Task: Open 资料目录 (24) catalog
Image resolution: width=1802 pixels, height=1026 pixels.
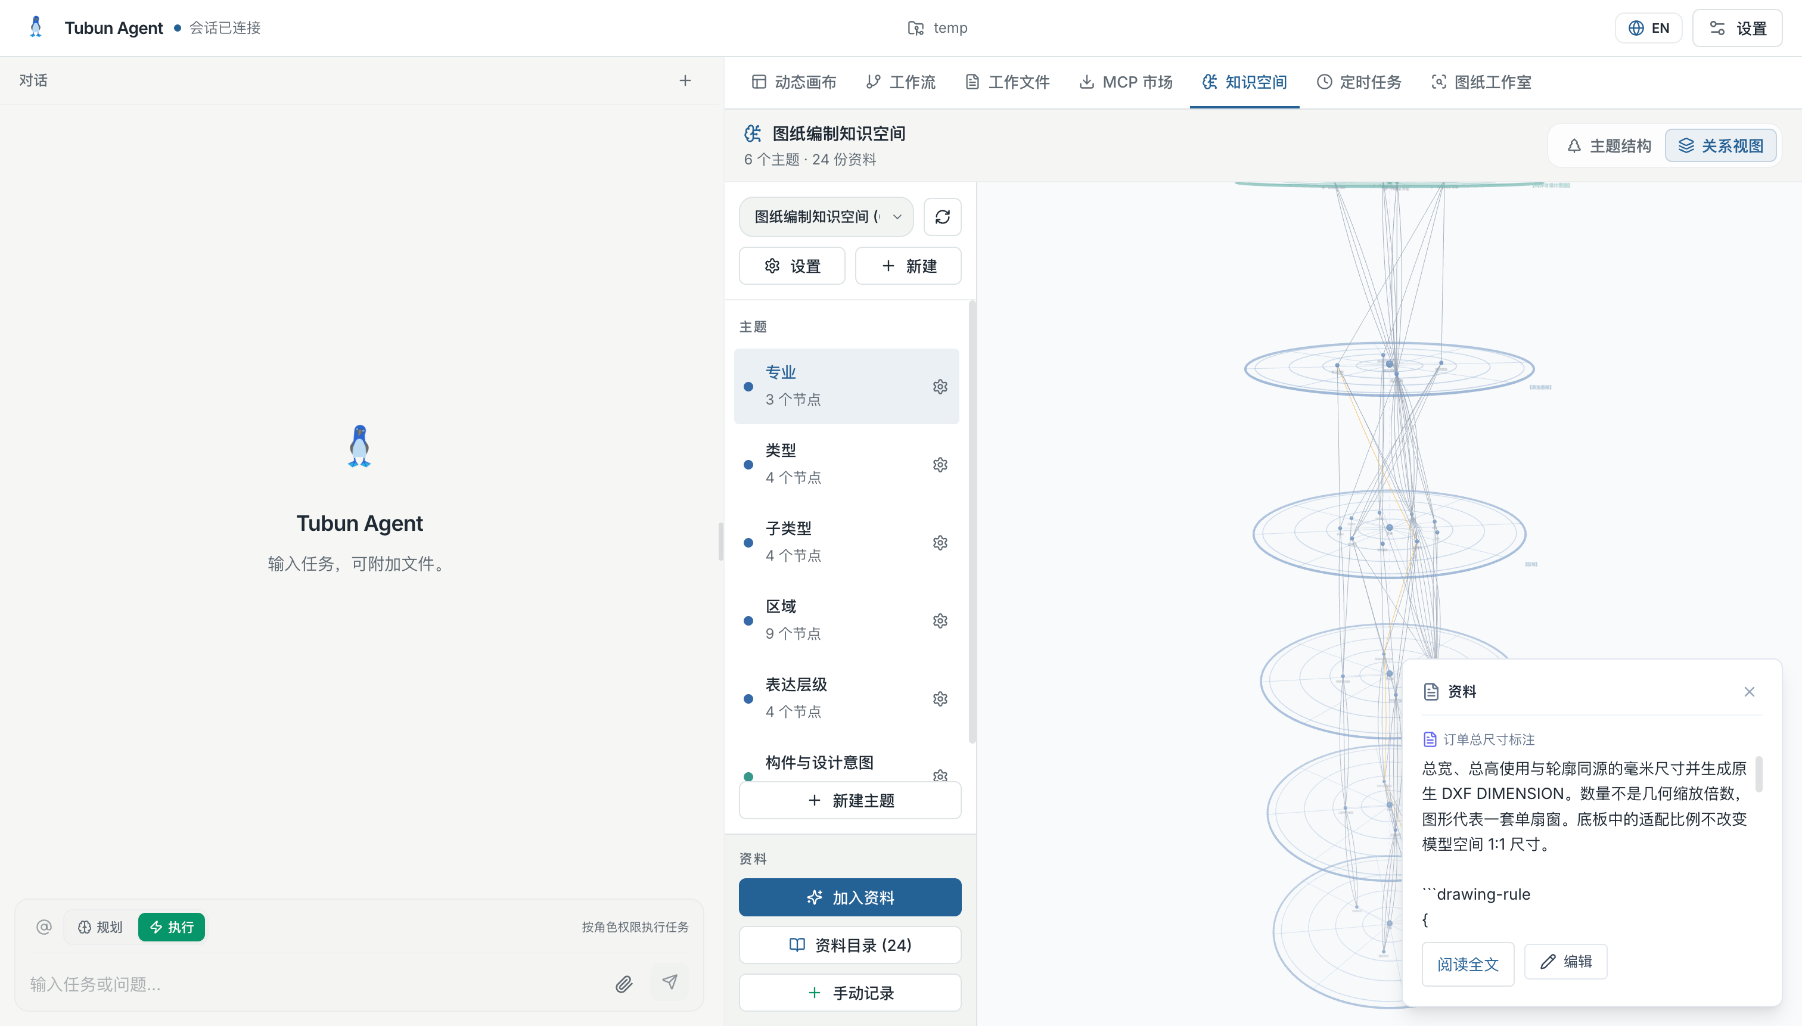Action: 850,945
